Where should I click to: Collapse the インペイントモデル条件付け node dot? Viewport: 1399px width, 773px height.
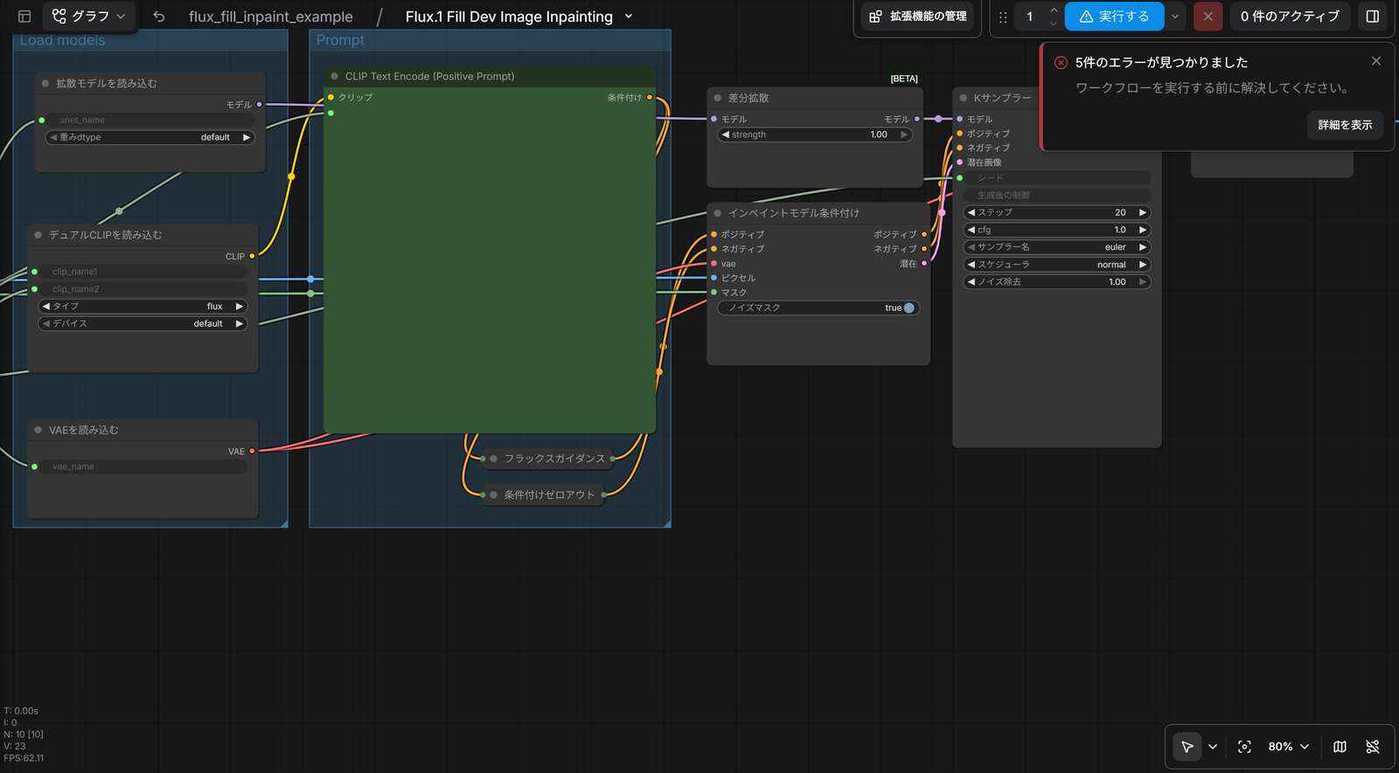coord(718,213)
